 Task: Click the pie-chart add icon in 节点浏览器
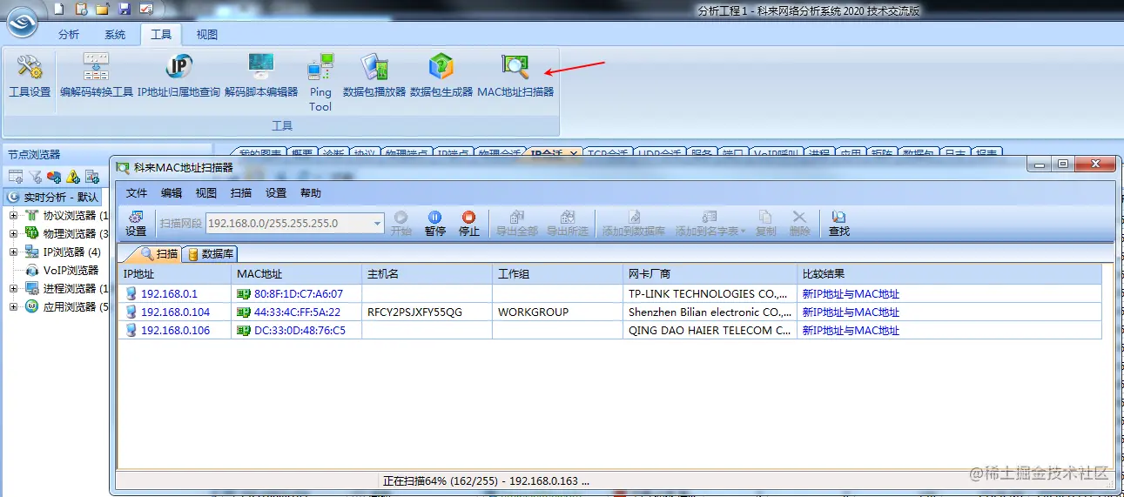54,176
